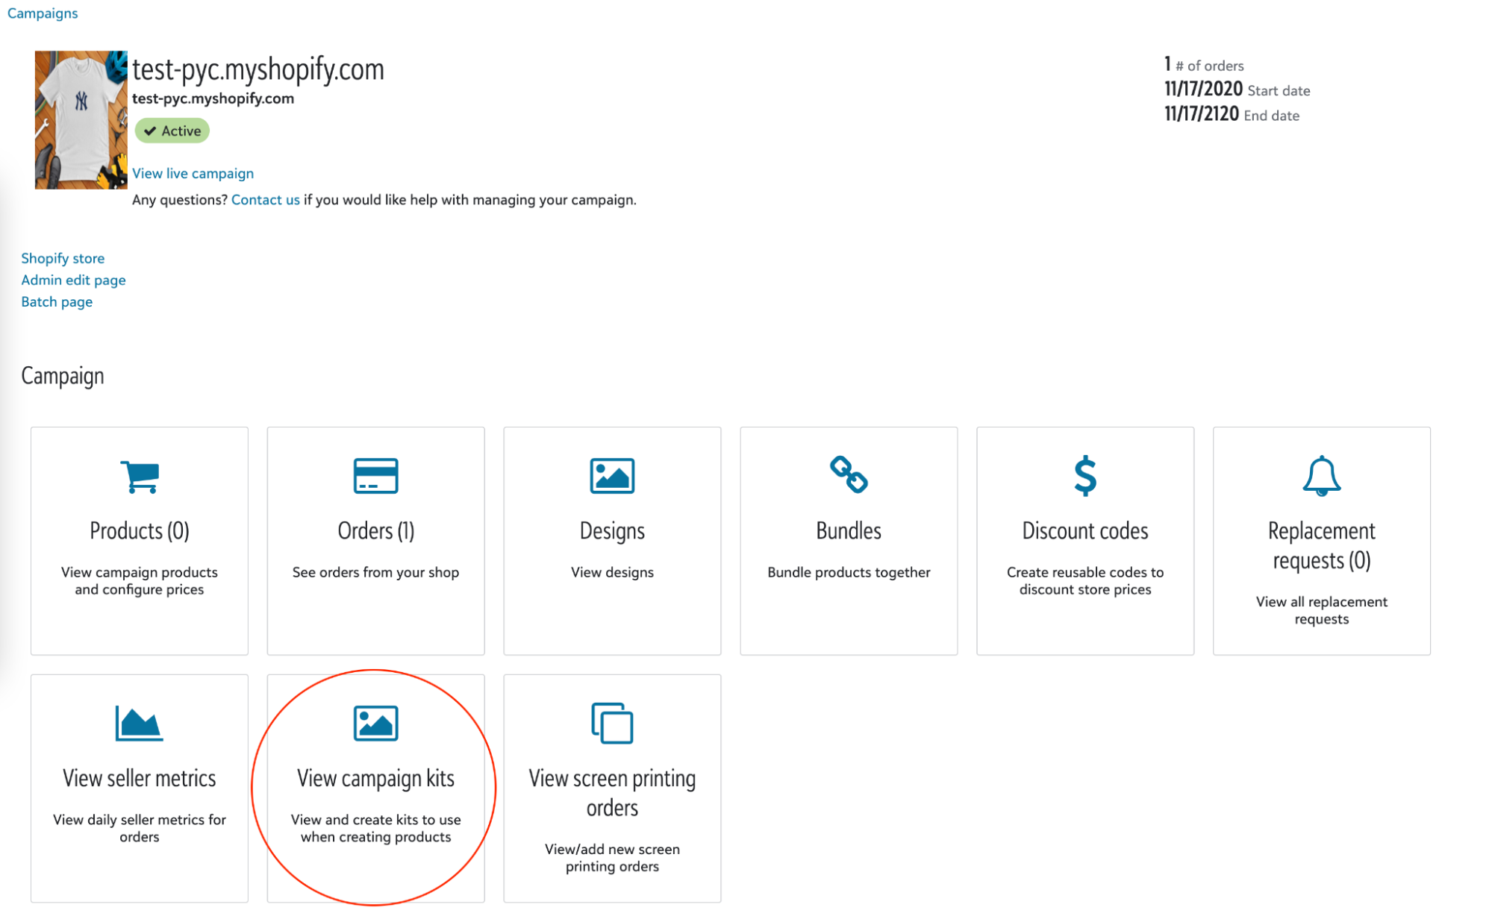This screenshot has height=922, width=1492.
Task: Click the 11/17/2020 start date
Action: point(1203,90)
